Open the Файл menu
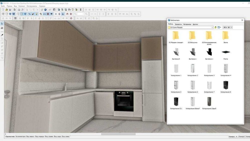 [x=3, y=6]
